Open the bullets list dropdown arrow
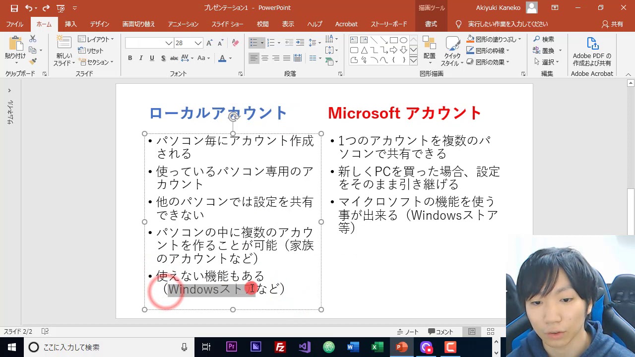 [x=262, y=43]
